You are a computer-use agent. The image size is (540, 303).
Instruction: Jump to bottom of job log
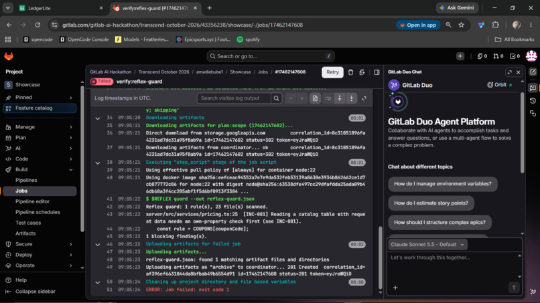click(x=351, y=98)
